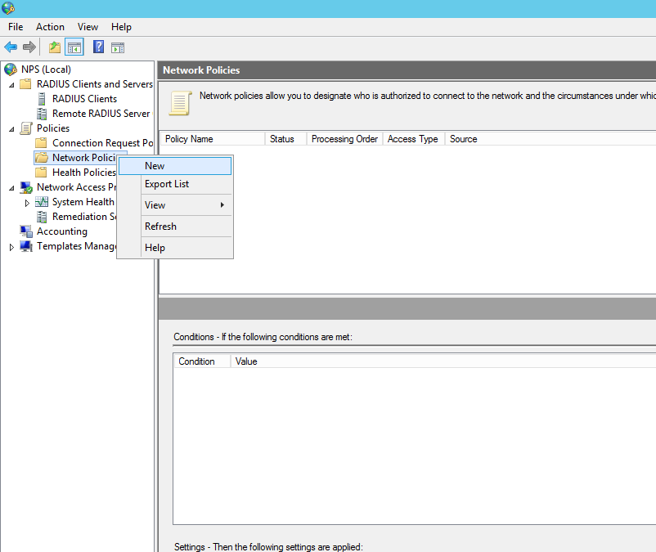The width and height of the screenshot is (656, 552).
Task: Click the RADIUS Clients server icon
Action: [42, 99]
